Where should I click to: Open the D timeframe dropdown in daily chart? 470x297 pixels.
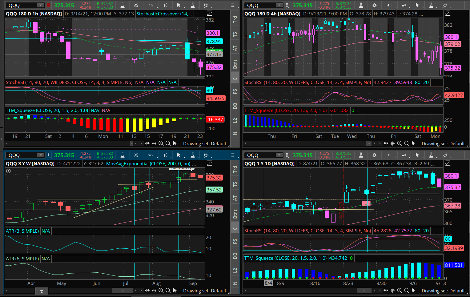tap(389, 155)
